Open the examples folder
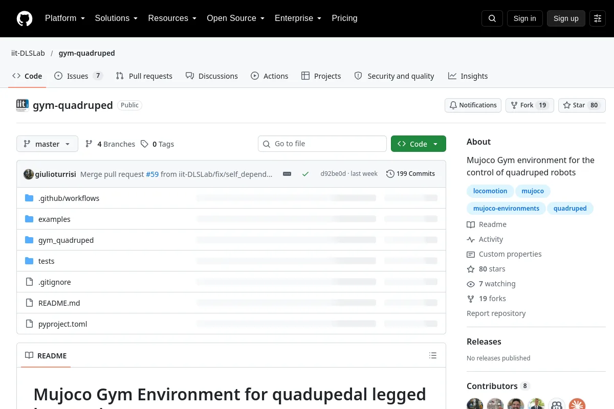 54,219
